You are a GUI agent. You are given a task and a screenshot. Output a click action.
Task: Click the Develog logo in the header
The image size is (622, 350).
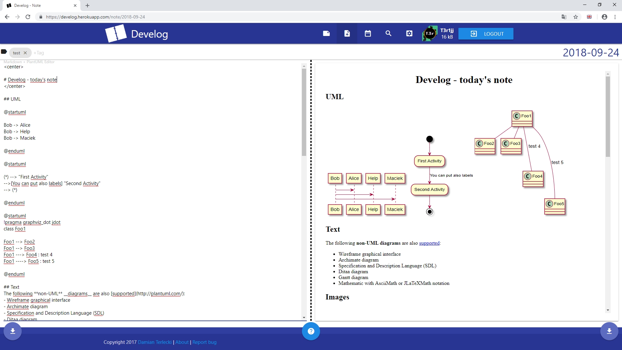pos(136,33)
